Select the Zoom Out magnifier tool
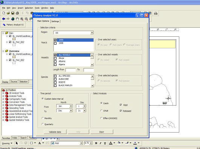Screen dimensions: 200x149 [26, 19]
